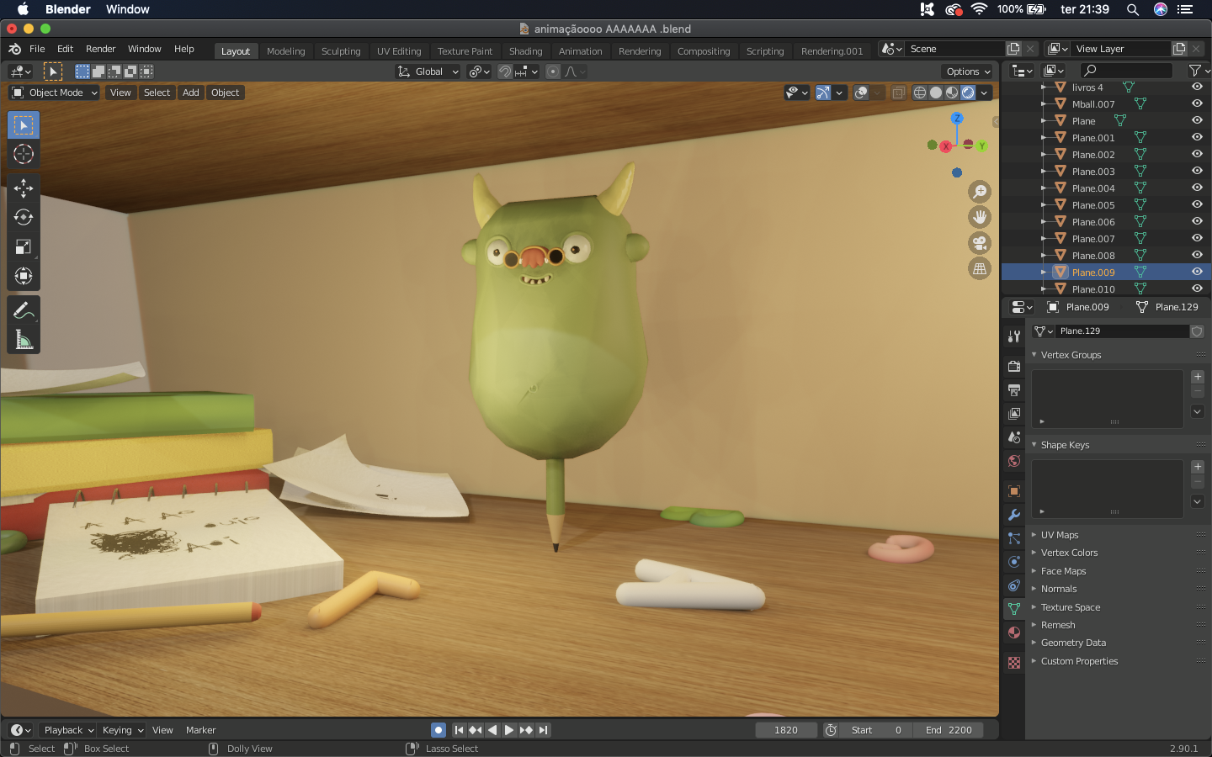Open the Options dropdown in viewport
The width and height of the screenshot is (1212, 757).
pos(969,71)
